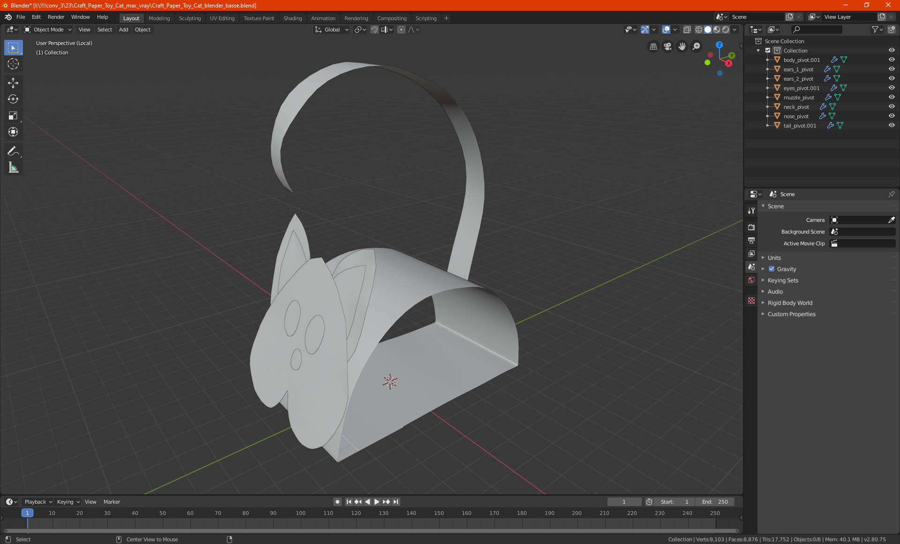Switch to material preview shading
The height and width of the screenshot is (544, 900).
717,30
